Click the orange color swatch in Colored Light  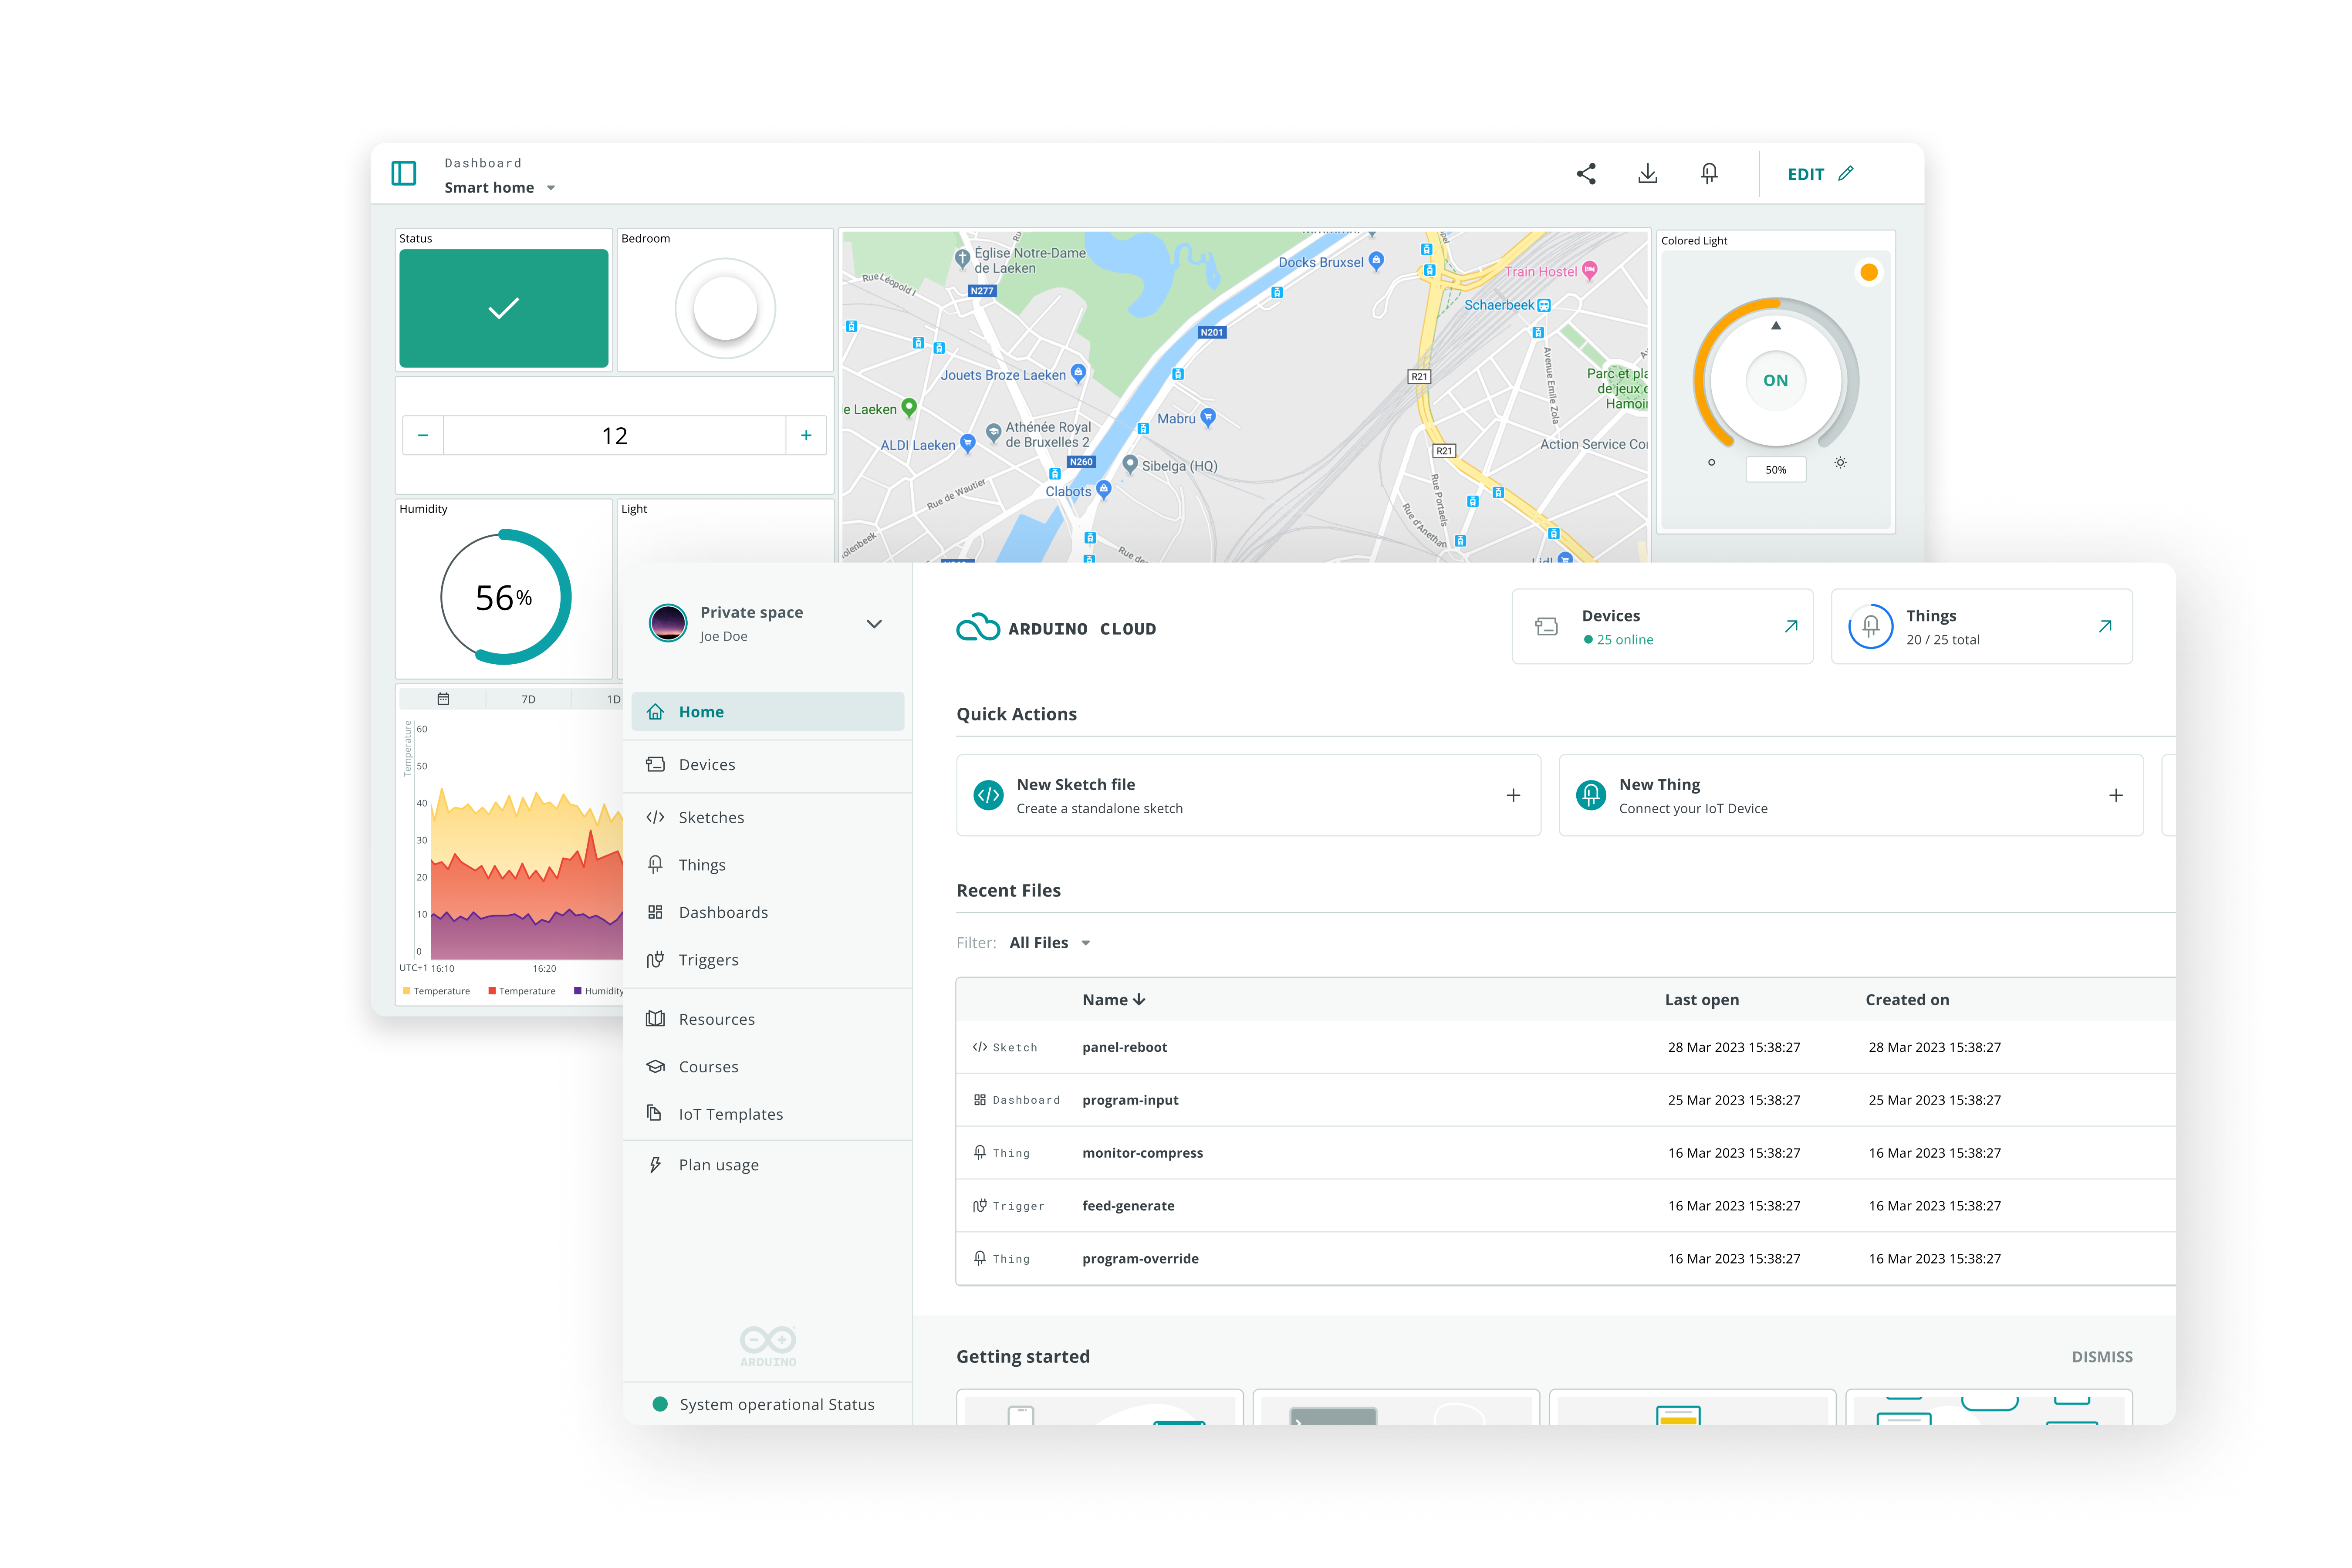(1869, 272)
